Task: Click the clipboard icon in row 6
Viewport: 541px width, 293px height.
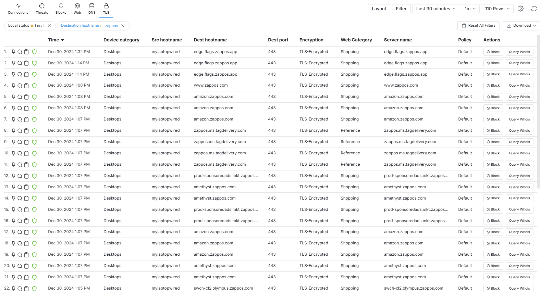Action: point(26,108)
